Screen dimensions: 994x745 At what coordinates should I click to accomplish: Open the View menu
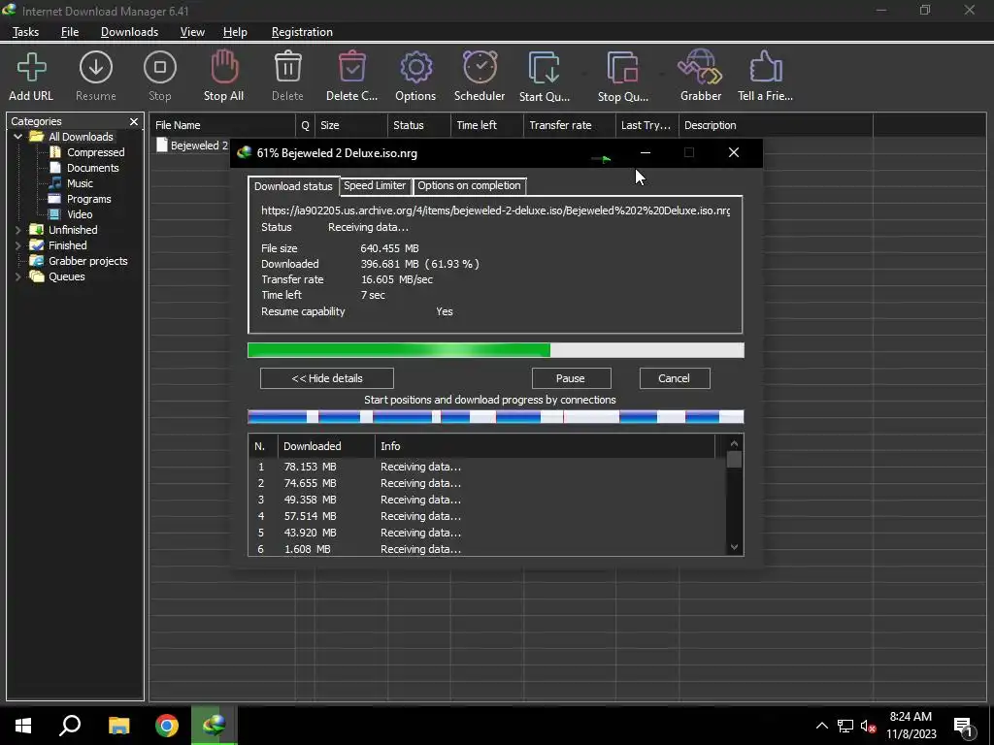point(192,32)
